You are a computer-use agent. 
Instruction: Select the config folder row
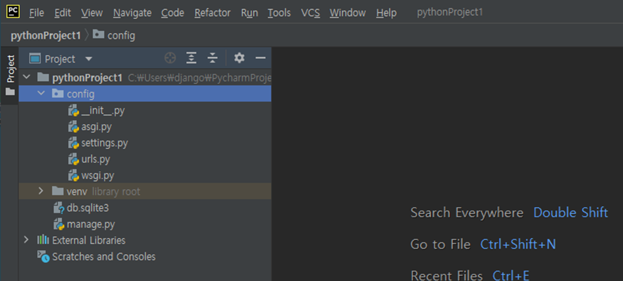coord(145,94)
